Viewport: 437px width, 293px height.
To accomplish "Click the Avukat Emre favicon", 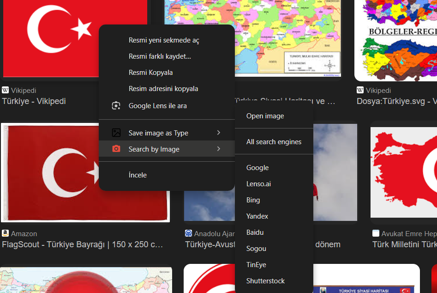I will point(376,233).
